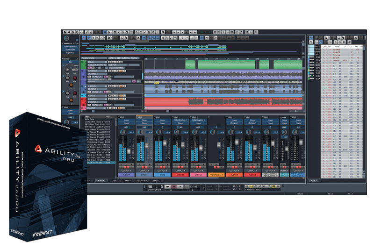Select arrow tool in event list panel
Image resolution: width=374 pixels, height=249 pixels.
tap(311, 38)
